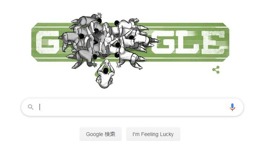267x160 pixels.
Task: Click the white stripe atop the green banner
Action: (130, 27)
